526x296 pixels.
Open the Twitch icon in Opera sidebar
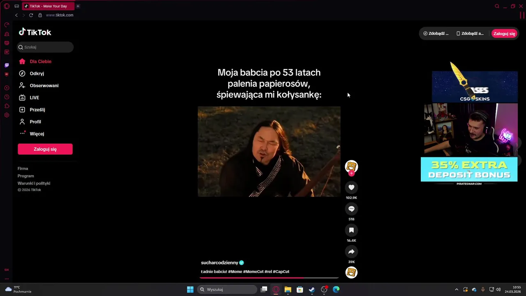coord(7,65)
